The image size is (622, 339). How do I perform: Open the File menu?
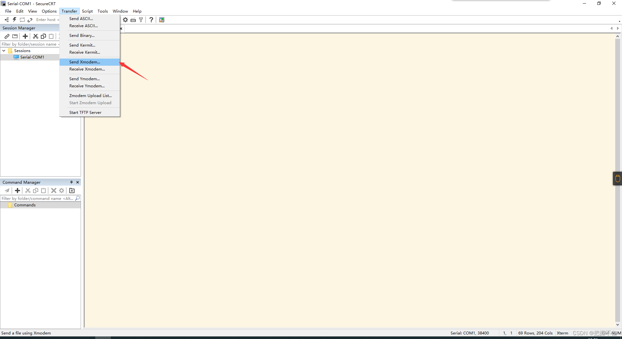point(8,11)
